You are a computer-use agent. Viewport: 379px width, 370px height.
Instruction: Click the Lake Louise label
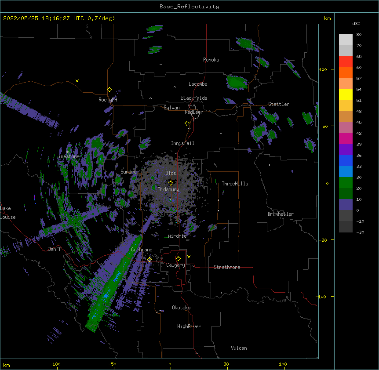tap(8, 213)
